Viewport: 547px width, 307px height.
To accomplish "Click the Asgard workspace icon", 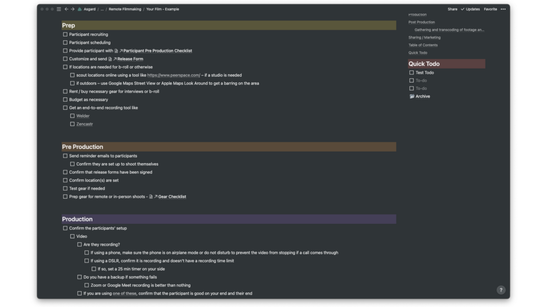I will coord(80,9).
